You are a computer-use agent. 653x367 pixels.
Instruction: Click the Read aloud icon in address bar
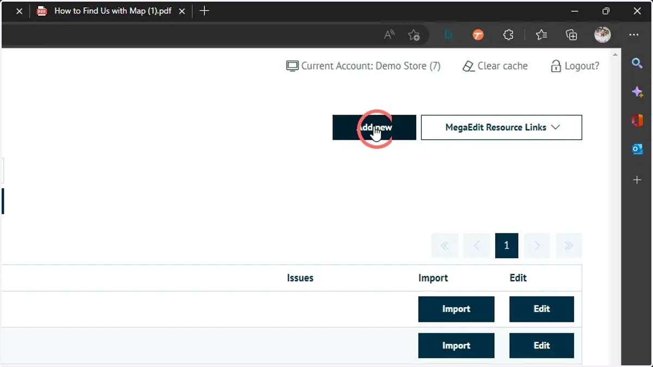[389, 35]
